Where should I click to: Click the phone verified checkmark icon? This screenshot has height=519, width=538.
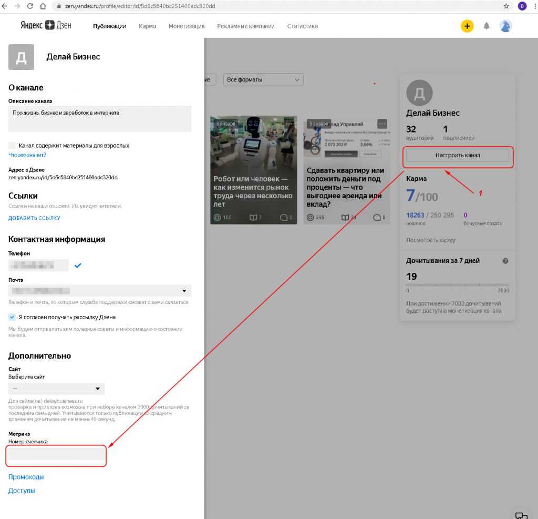(78, 265)
